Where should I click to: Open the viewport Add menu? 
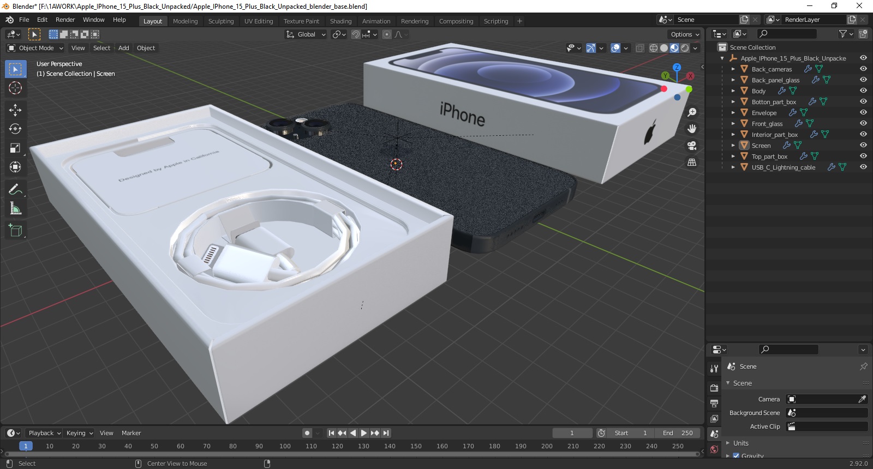tap(124, 48)
